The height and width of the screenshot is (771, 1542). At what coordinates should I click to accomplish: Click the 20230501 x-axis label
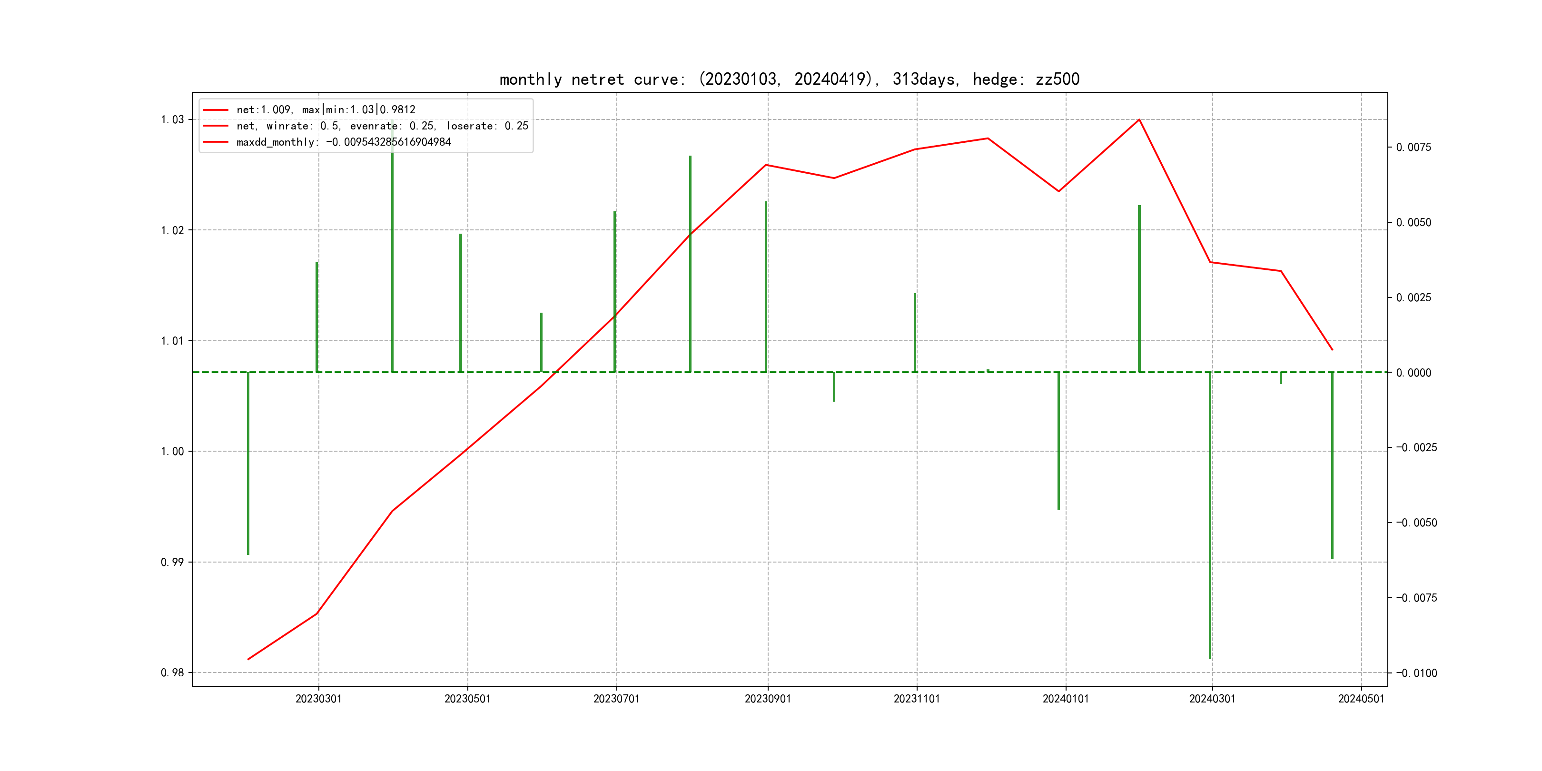pyautogui.click(x=467, y=699)
